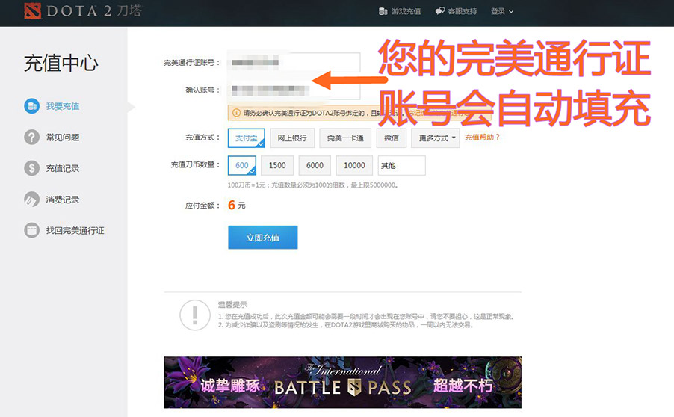Click the 充值中心 heading
Image resolution: width=674 pixels, height=417 pixels.
tap(61, 64)
